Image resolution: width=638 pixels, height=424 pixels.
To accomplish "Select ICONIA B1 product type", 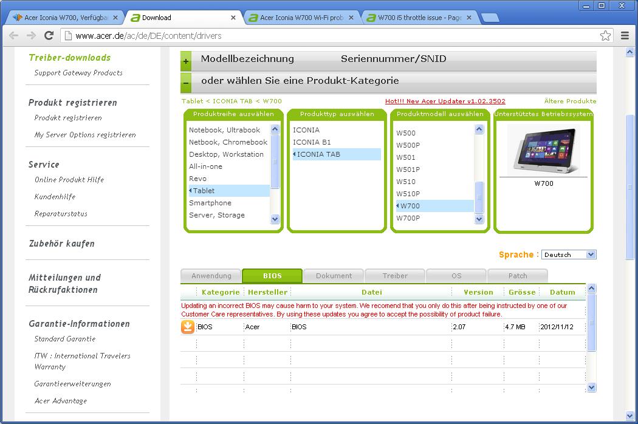I will point(312,142).
